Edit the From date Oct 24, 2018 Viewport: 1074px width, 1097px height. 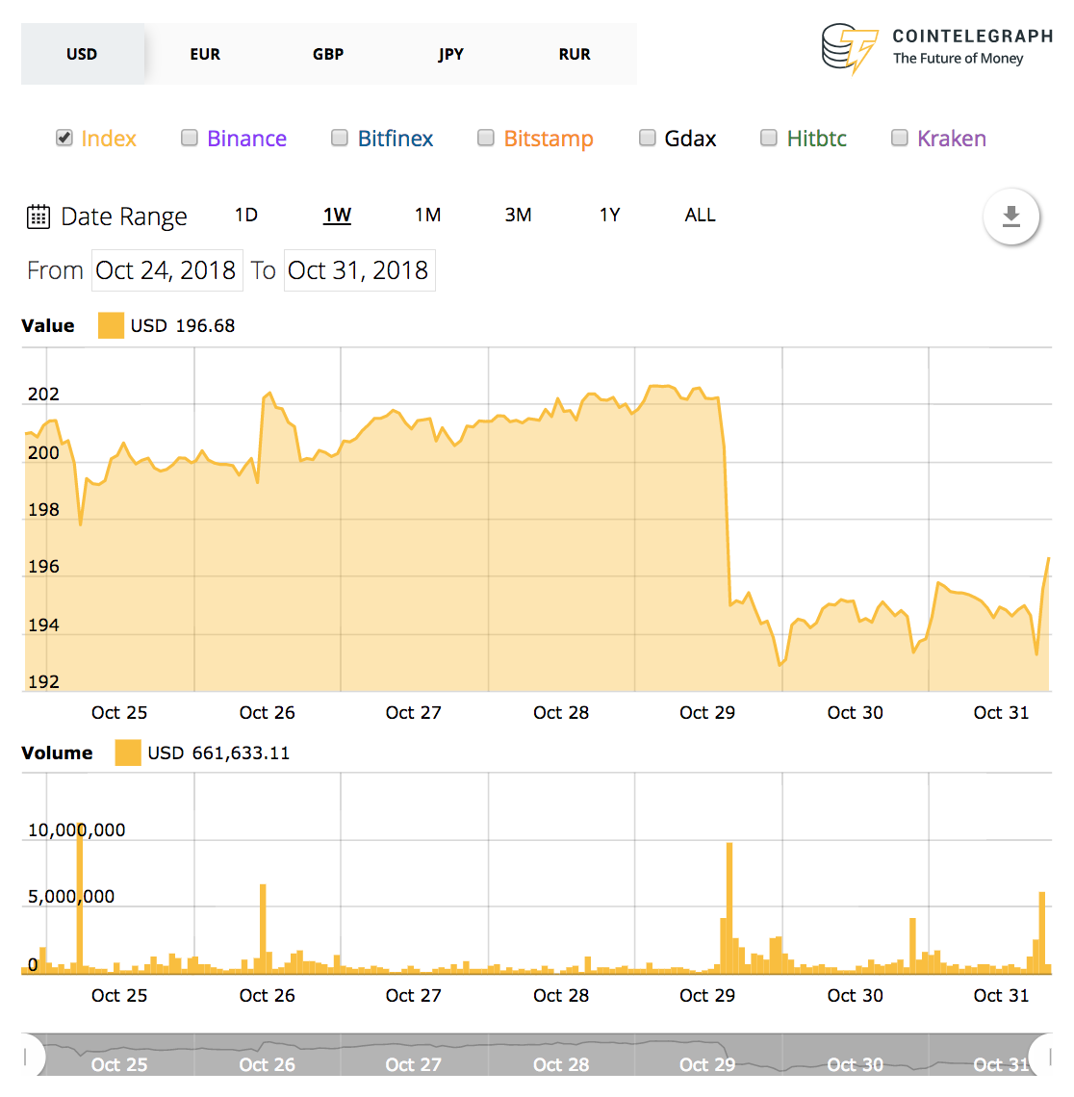point(167,270)
